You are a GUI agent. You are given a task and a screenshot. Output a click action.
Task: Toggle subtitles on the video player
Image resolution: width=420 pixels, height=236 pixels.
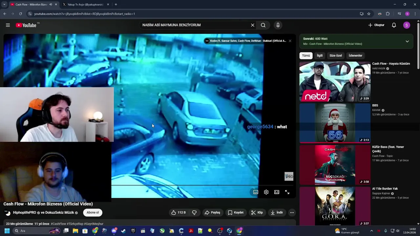tap(256, 192)
